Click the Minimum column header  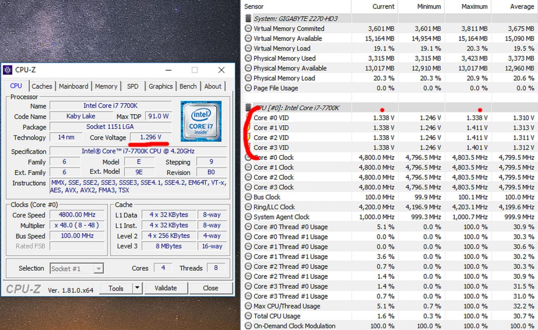pyautogui.click(x=421, y=7)
